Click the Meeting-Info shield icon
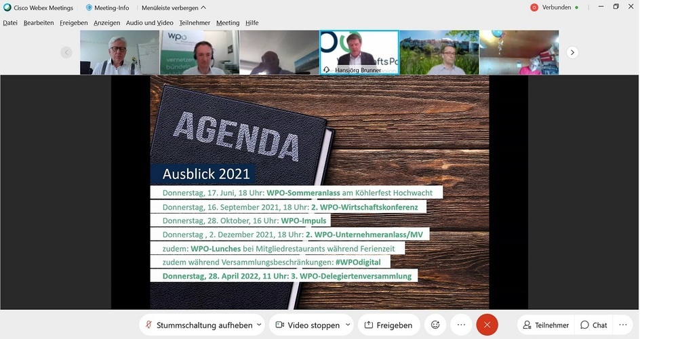 [x=89, y=7]
